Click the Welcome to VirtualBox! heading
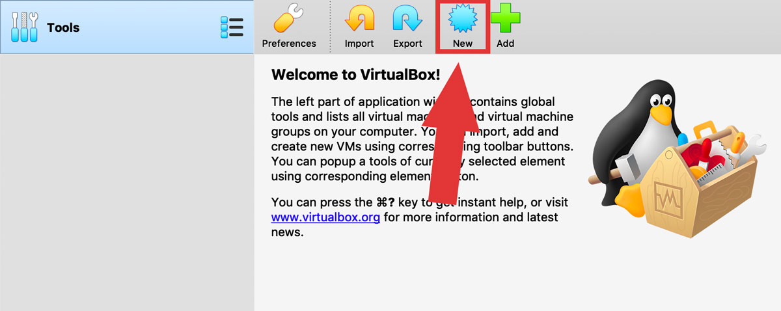 click(355, 75)
